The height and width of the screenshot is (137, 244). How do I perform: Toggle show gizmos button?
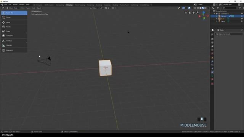pos(183,8)
